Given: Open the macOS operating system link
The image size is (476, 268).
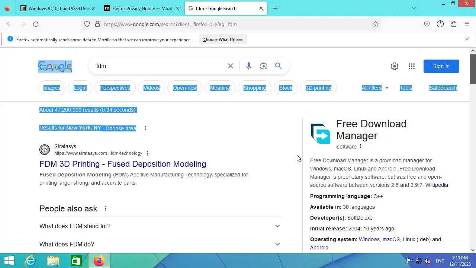Looking at the screenshot, I should [391, 239].
